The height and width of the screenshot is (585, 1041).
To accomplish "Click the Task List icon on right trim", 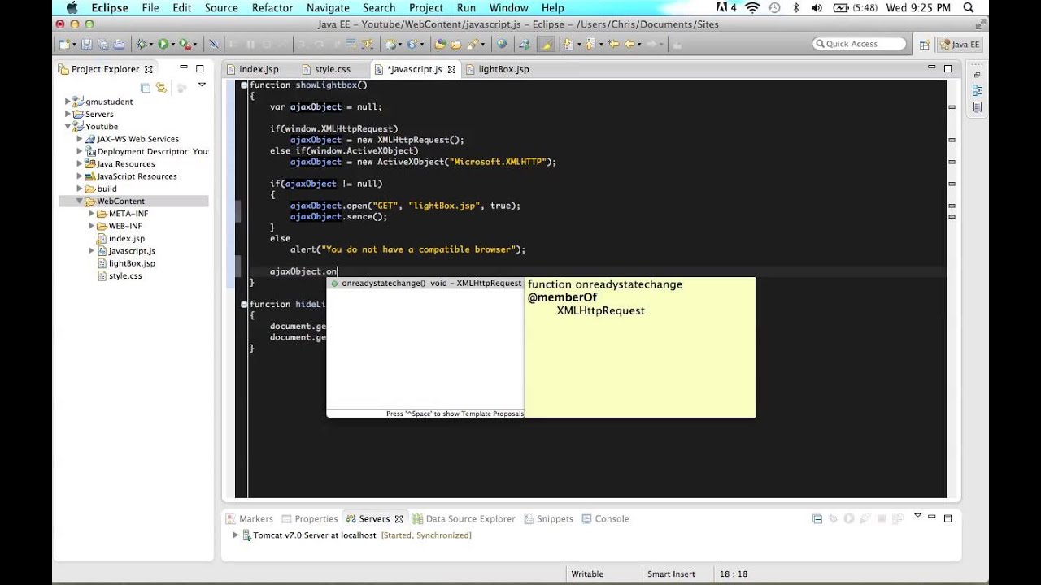I will click(978, 106).
